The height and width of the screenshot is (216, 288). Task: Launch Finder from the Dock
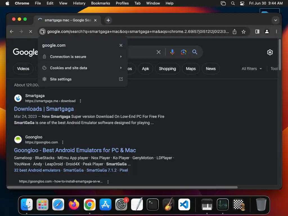click(27, 204)
